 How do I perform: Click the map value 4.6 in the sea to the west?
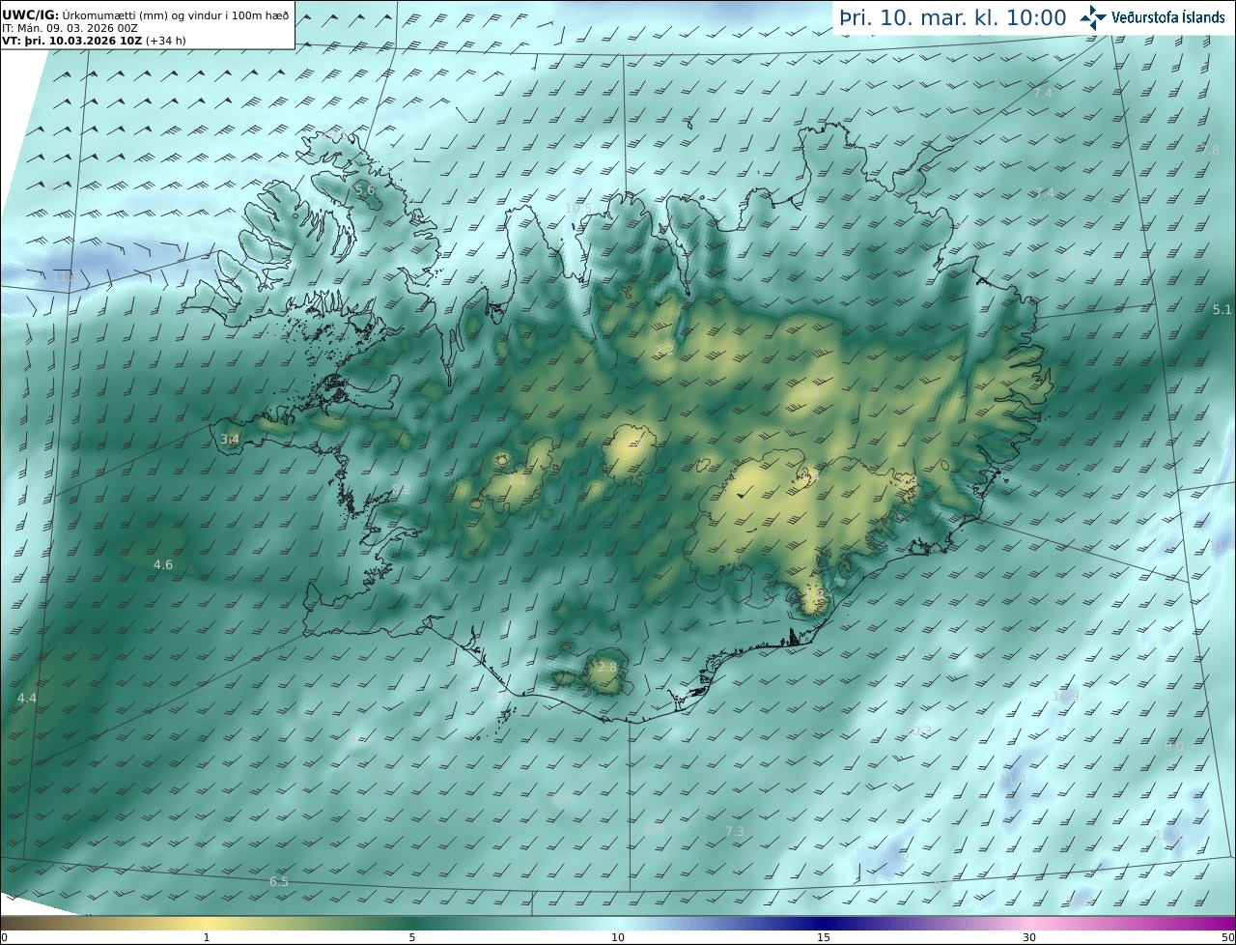pyautogui.click(x=163, y=564)
